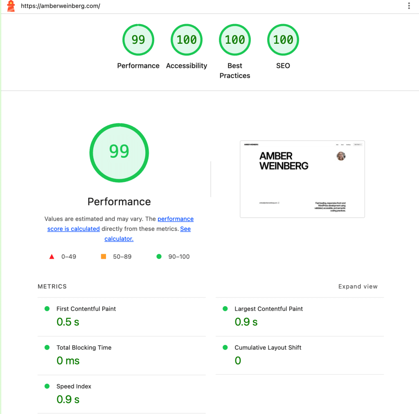
Task: Click the Accessibility category label
Action: 187,66
